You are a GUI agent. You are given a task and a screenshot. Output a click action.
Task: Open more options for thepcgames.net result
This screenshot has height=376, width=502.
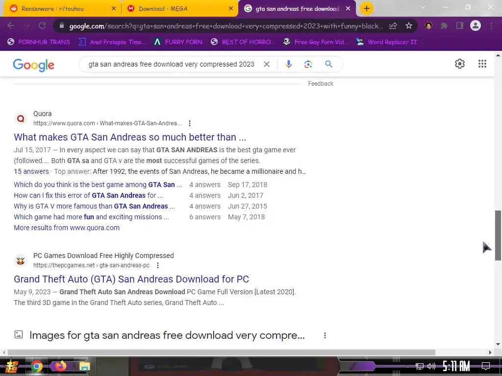(x=157, y=265)
